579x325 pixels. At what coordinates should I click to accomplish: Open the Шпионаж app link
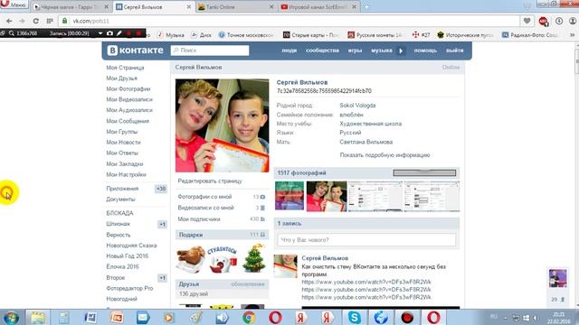(x=118, y=224)
